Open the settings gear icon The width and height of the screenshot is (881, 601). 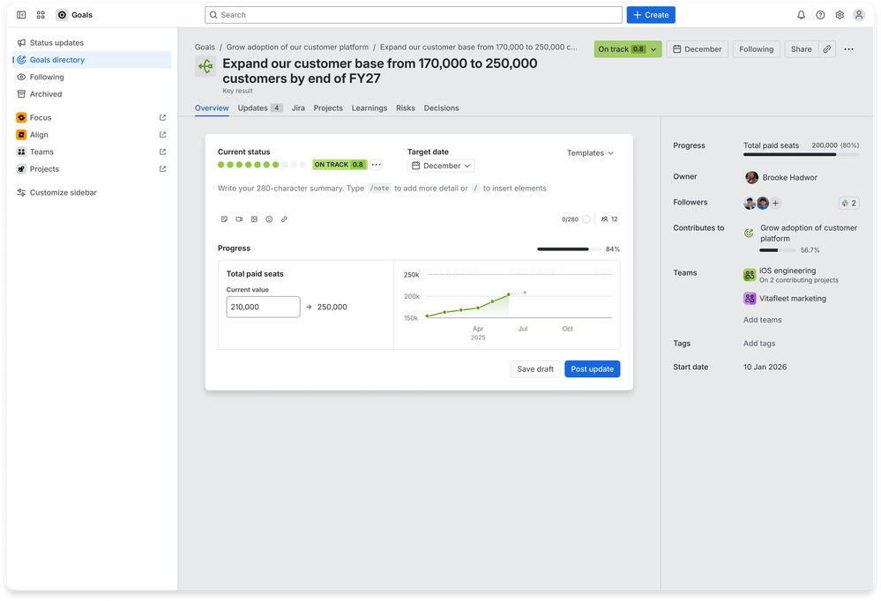[x=840, y=15]
